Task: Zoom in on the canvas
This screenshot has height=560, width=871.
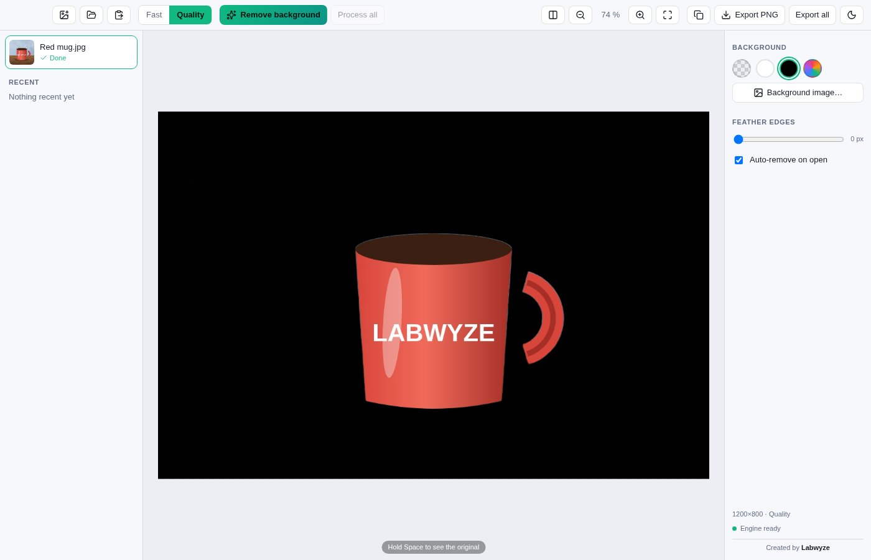Action: pyautogui.click(x=640, y=15)
